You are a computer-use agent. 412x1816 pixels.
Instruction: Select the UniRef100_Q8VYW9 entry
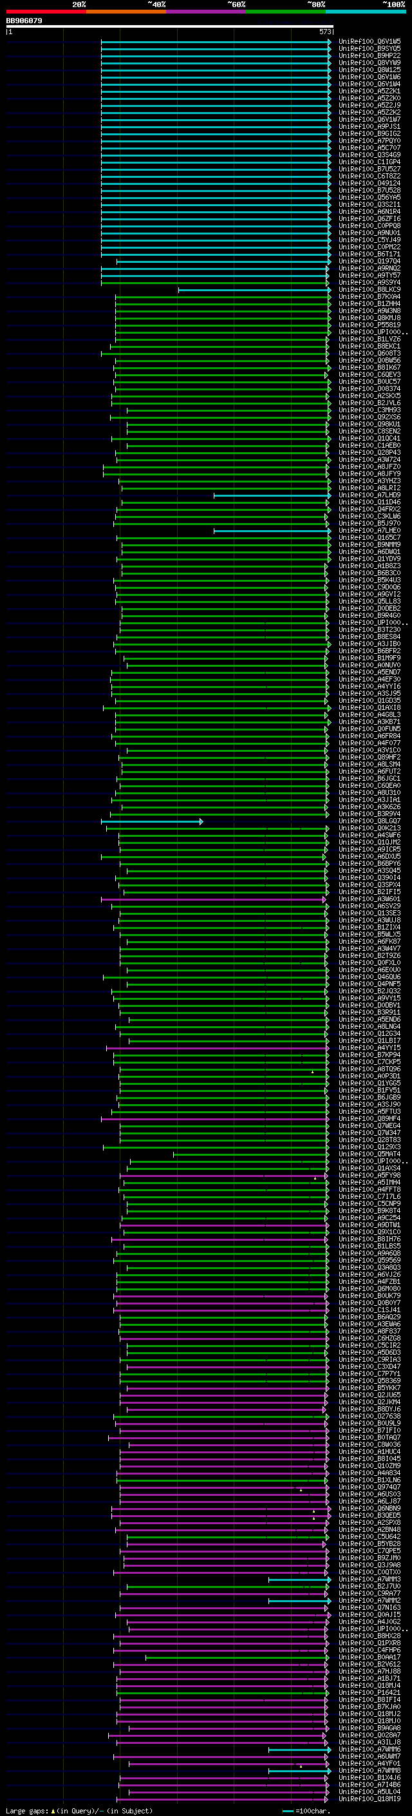[x=370, y=62]
